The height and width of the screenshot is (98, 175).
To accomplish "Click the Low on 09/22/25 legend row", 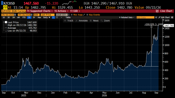I will tap(22, 31).
